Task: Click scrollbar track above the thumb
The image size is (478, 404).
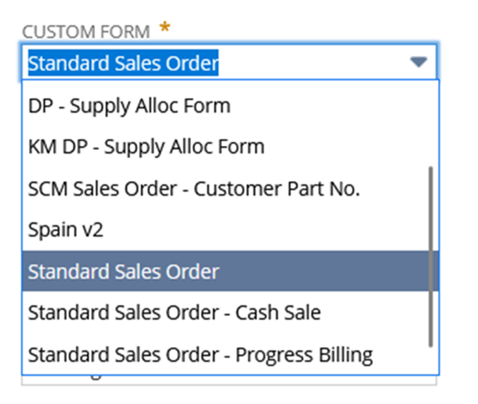Action: [x=431, y=124]
